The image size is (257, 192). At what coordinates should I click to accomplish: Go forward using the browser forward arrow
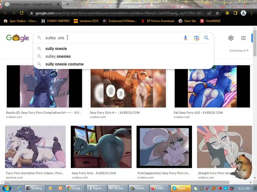14,13
